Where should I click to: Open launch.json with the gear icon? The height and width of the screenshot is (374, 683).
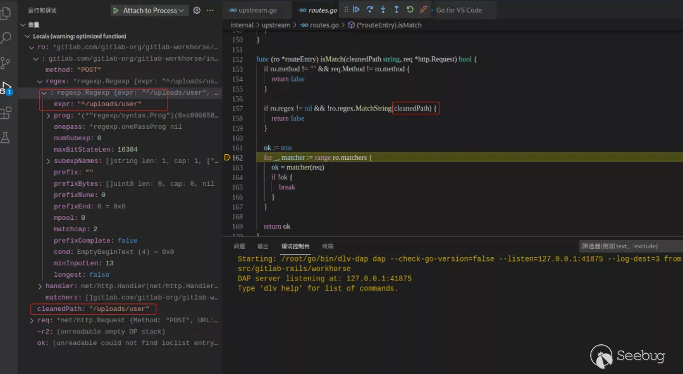[x=197, y=11]
